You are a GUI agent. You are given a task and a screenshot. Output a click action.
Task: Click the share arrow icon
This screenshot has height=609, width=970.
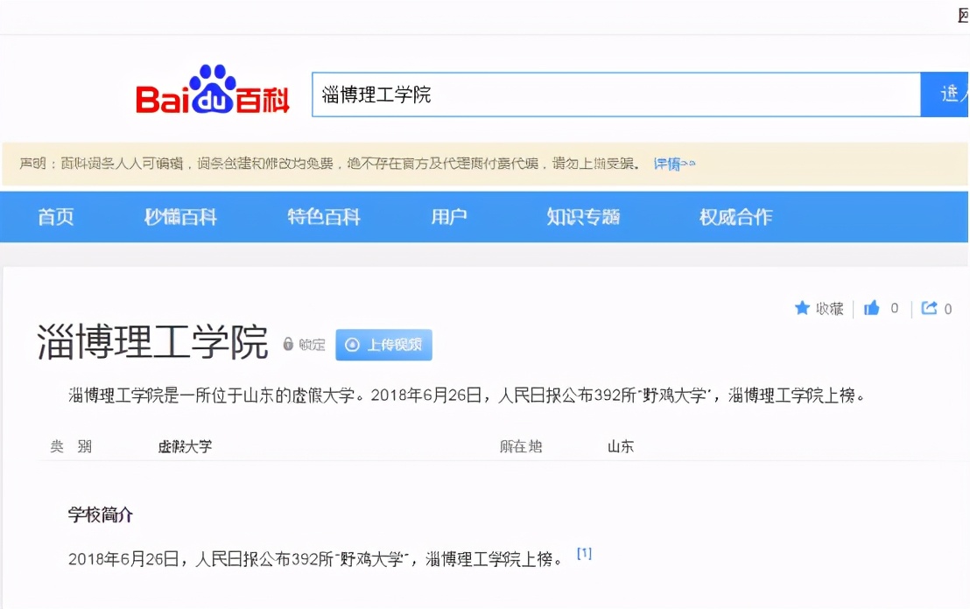coord(930,308)
